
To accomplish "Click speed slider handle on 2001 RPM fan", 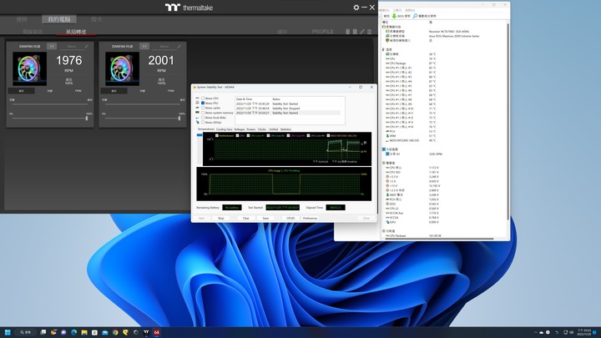I will (179, 119).
